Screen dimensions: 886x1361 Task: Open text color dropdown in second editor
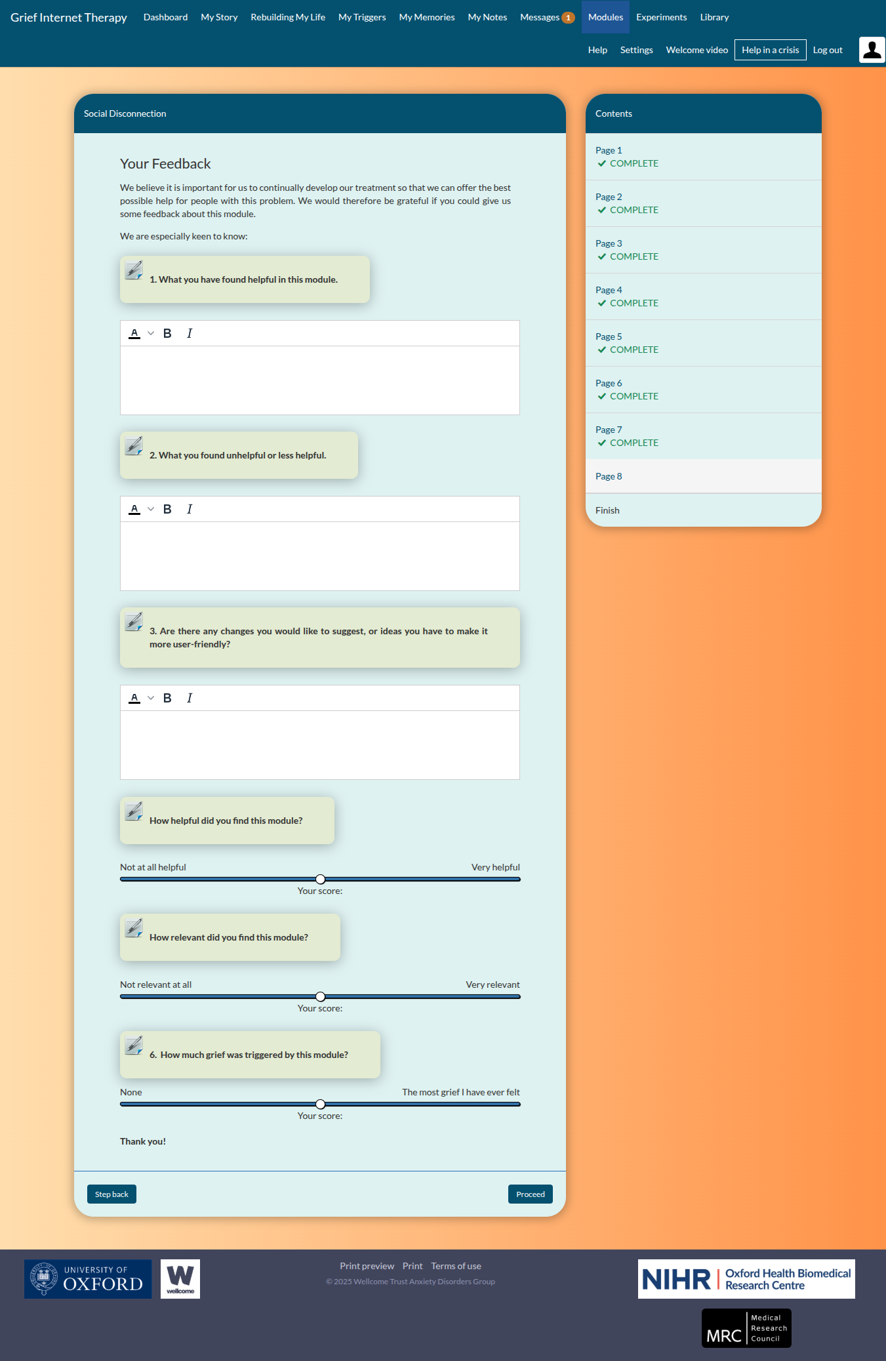[x=151, y=509]
